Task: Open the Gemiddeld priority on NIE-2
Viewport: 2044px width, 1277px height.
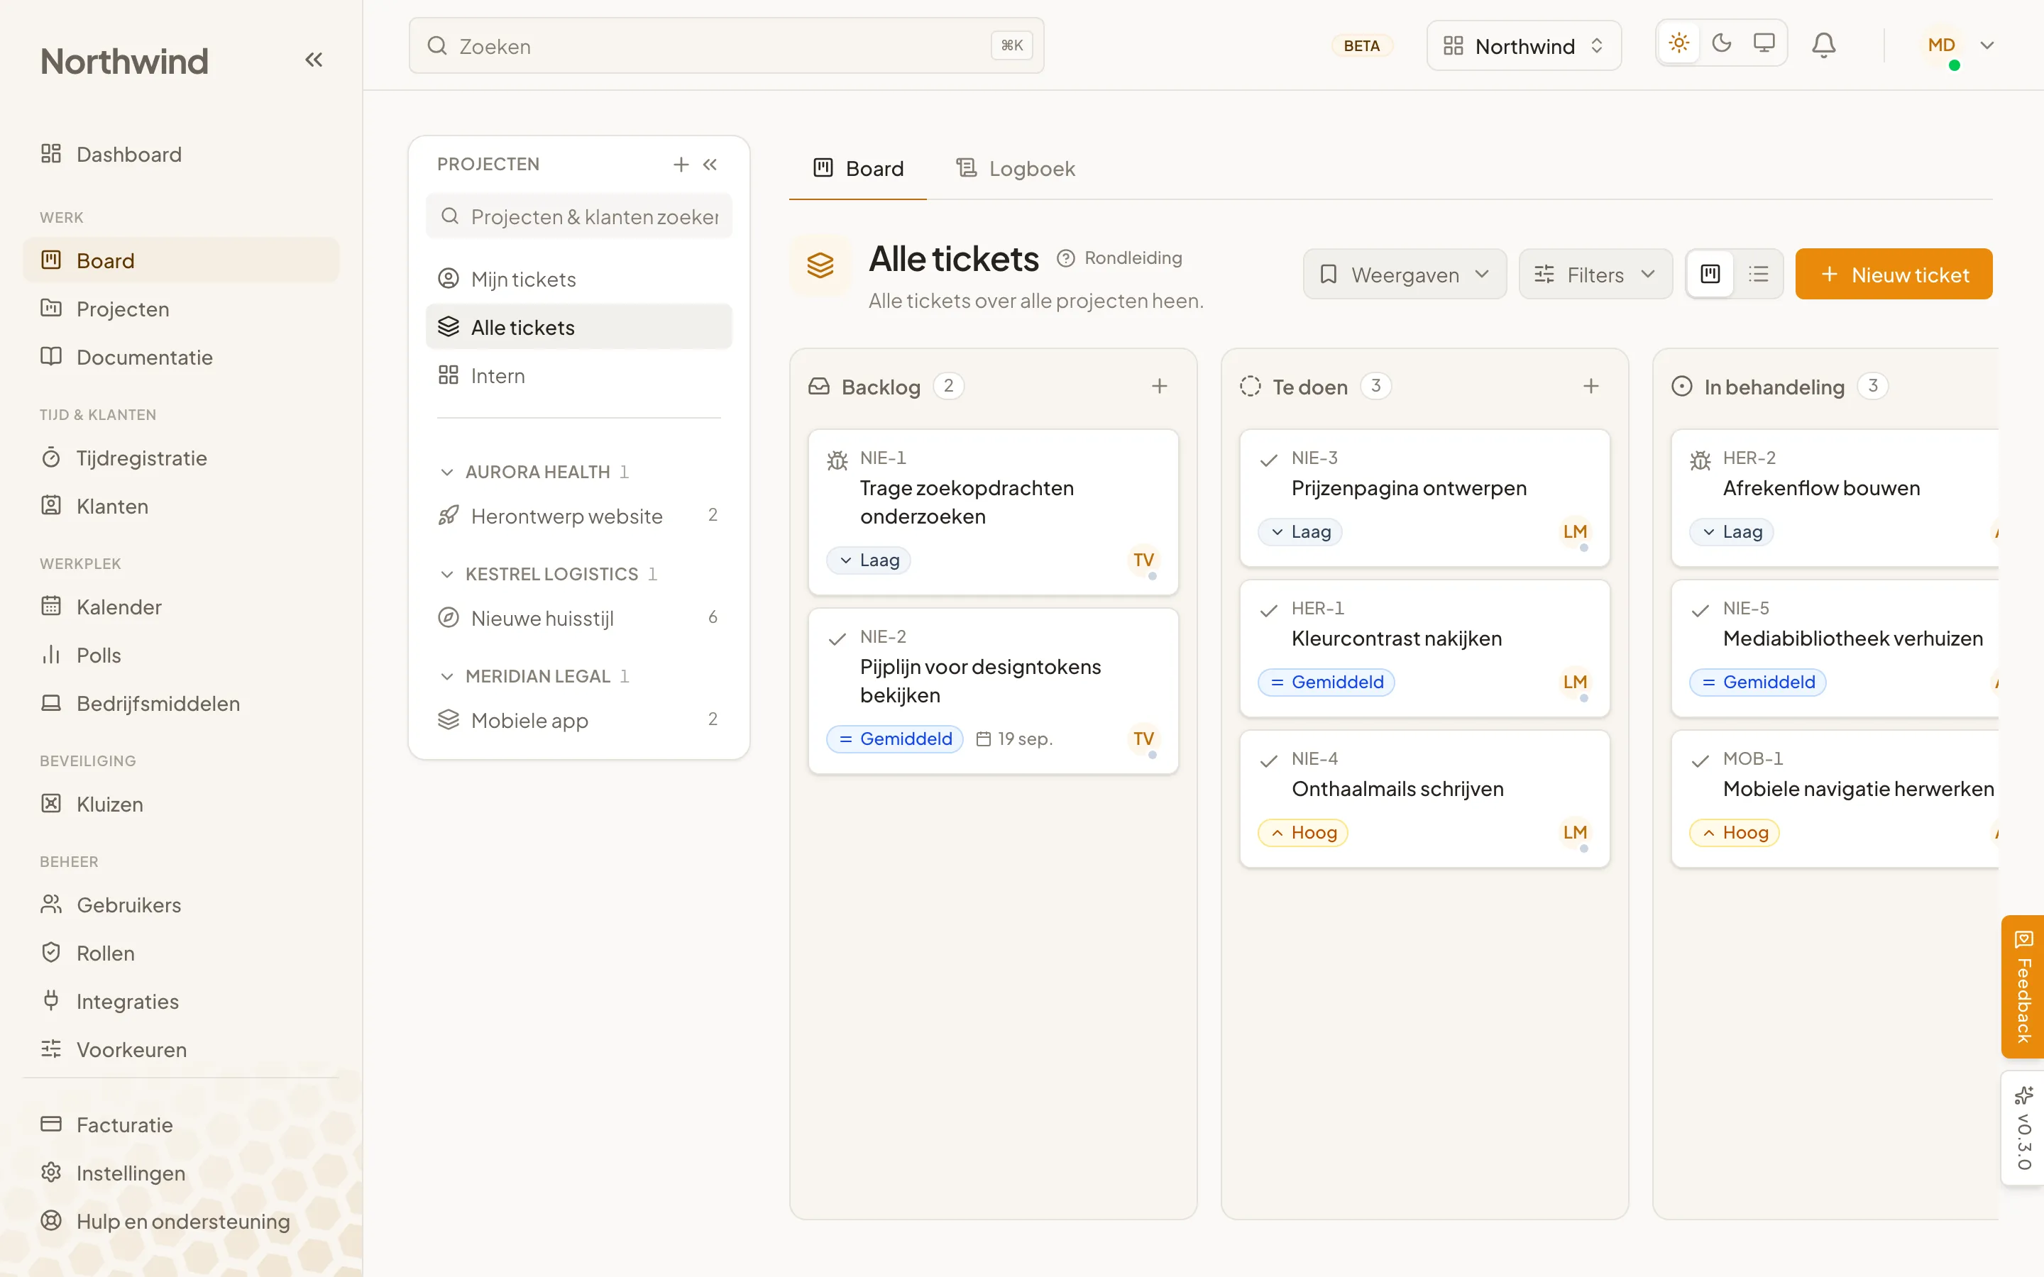Action: coord(894,739)
